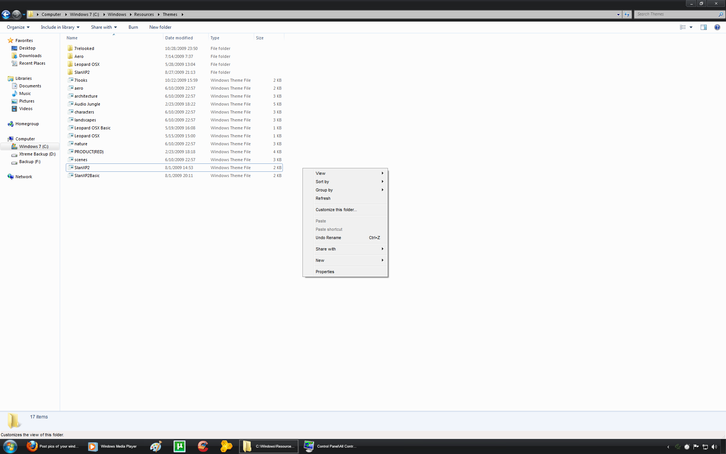
Task: Select Documents library
Action: tap(30, 86)
